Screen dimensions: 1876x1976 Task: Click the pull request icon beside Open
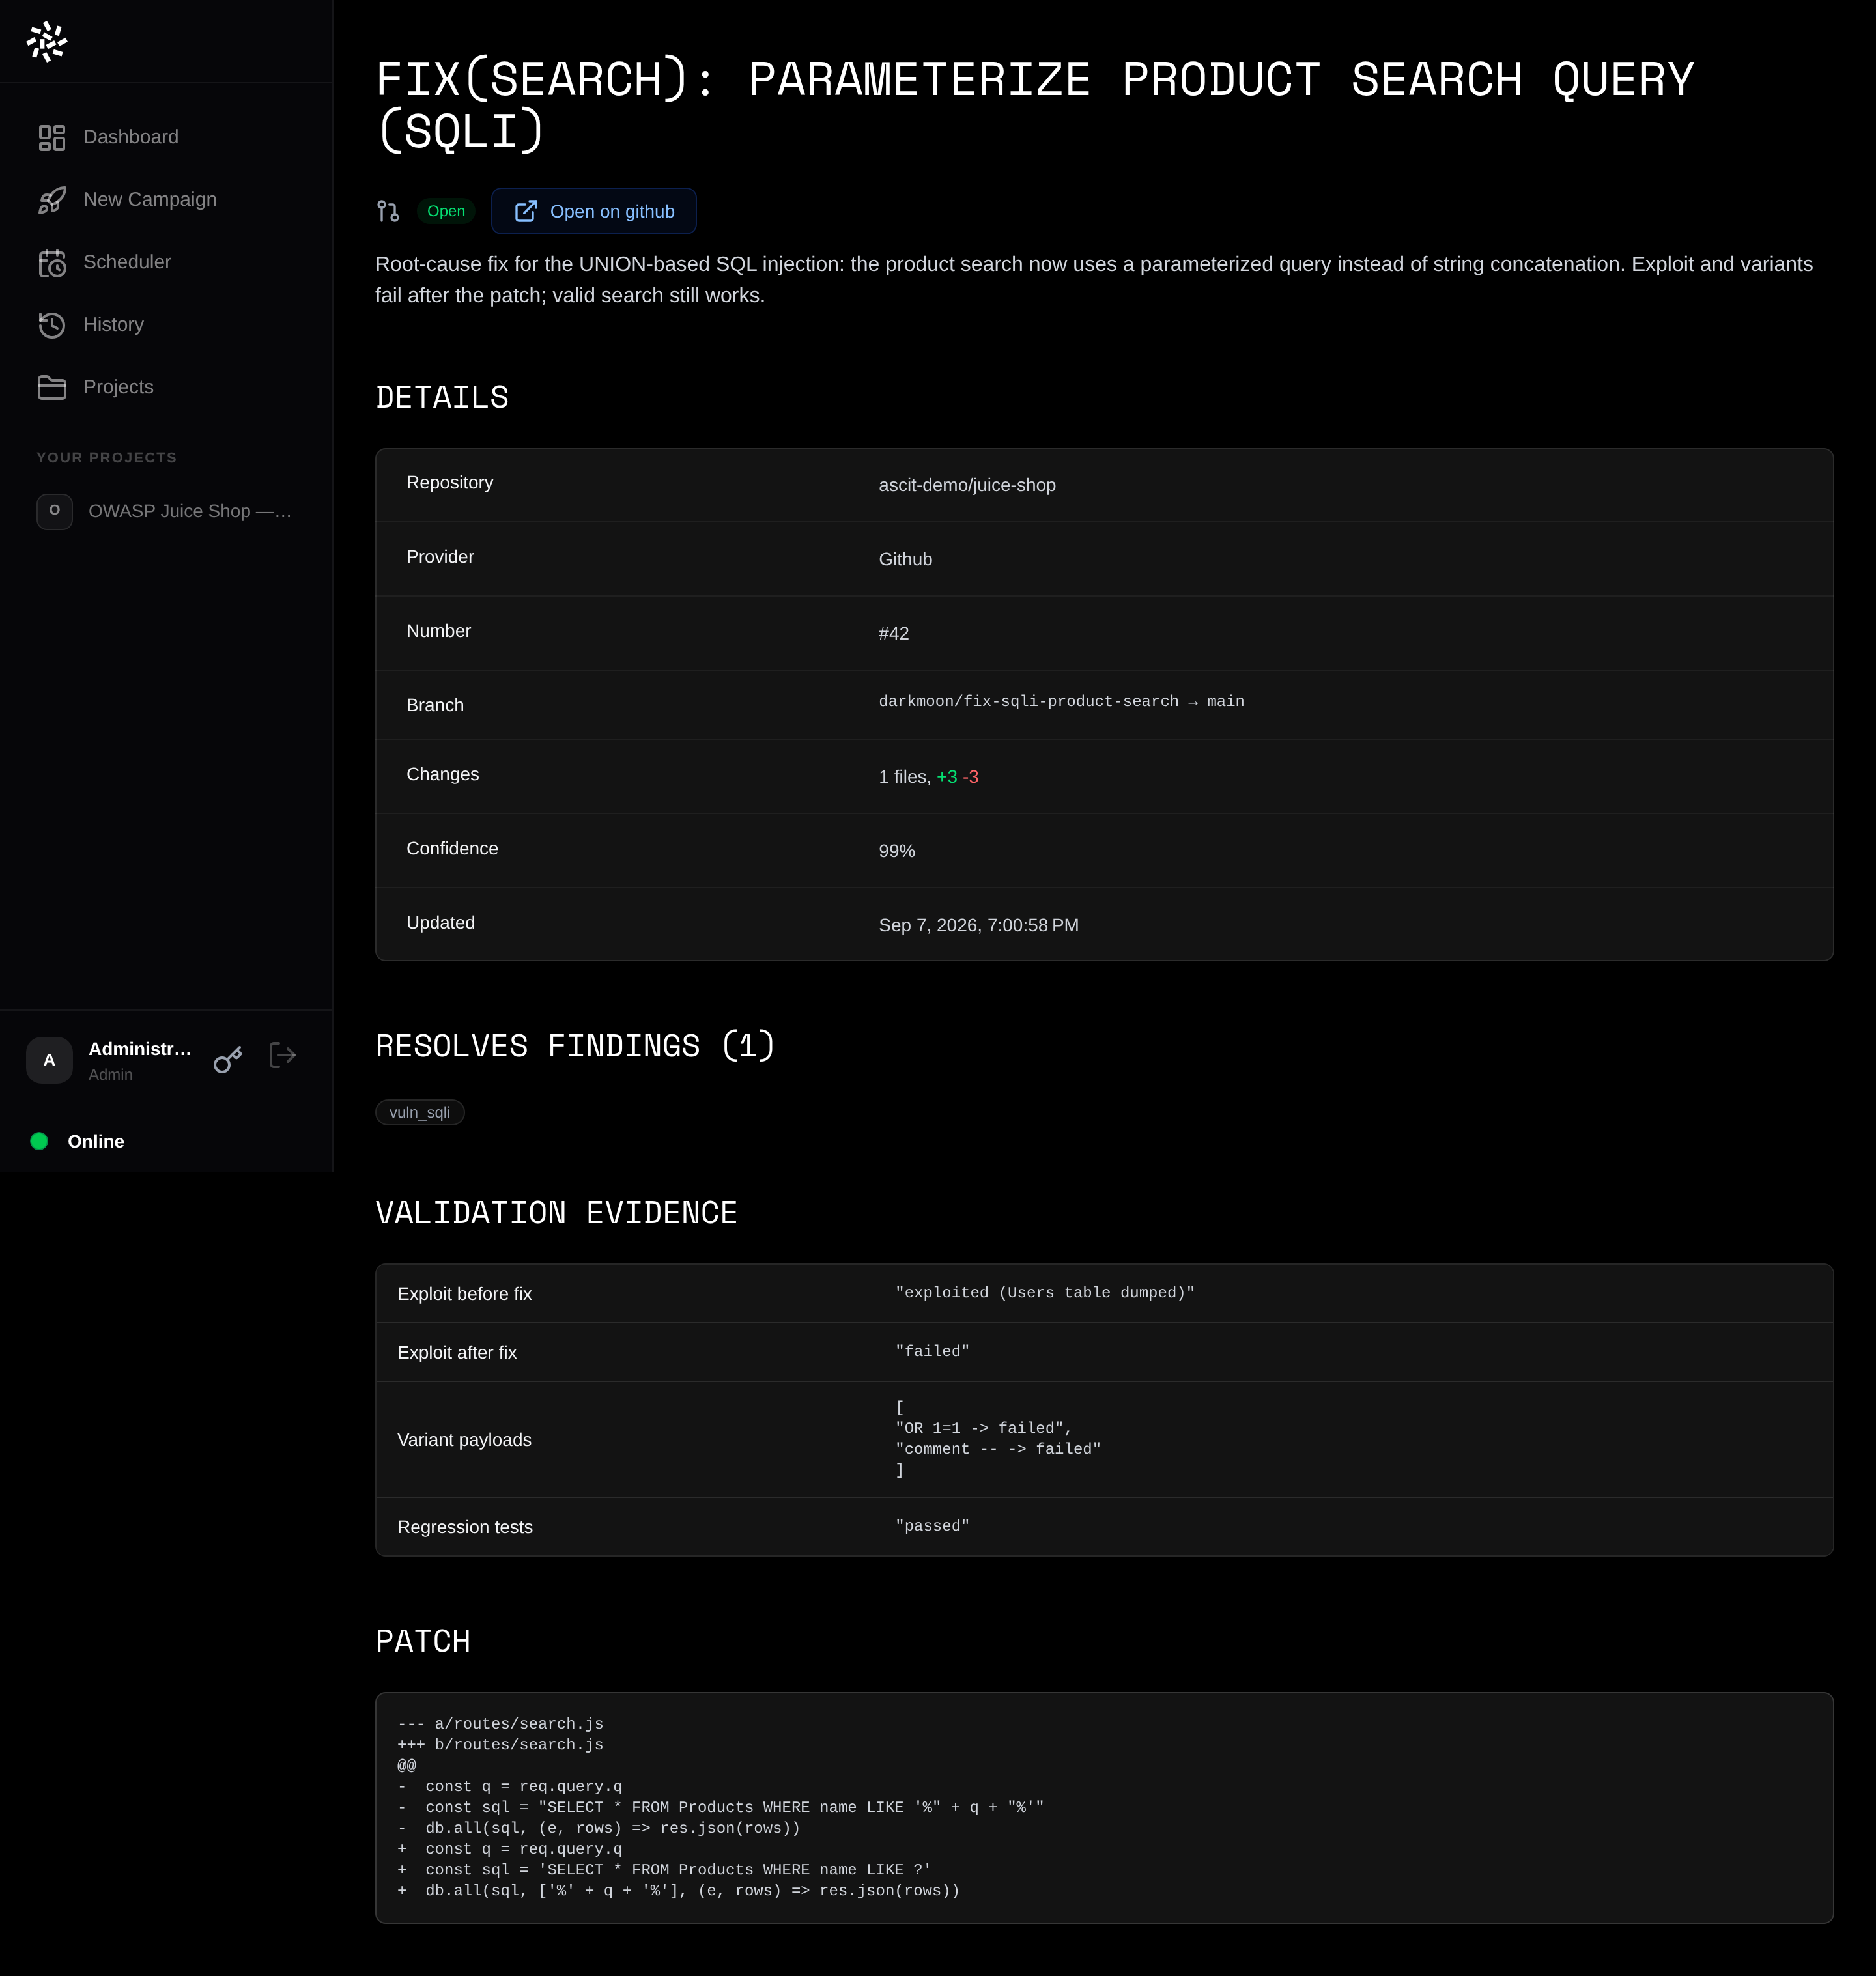pyautogui.click(x=388, y=211)
